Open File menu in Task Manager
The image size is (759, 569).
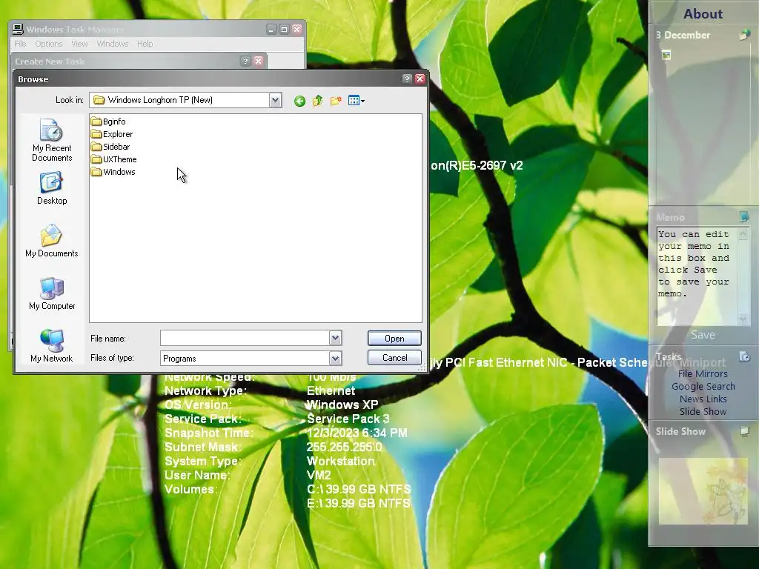[20, 44]
